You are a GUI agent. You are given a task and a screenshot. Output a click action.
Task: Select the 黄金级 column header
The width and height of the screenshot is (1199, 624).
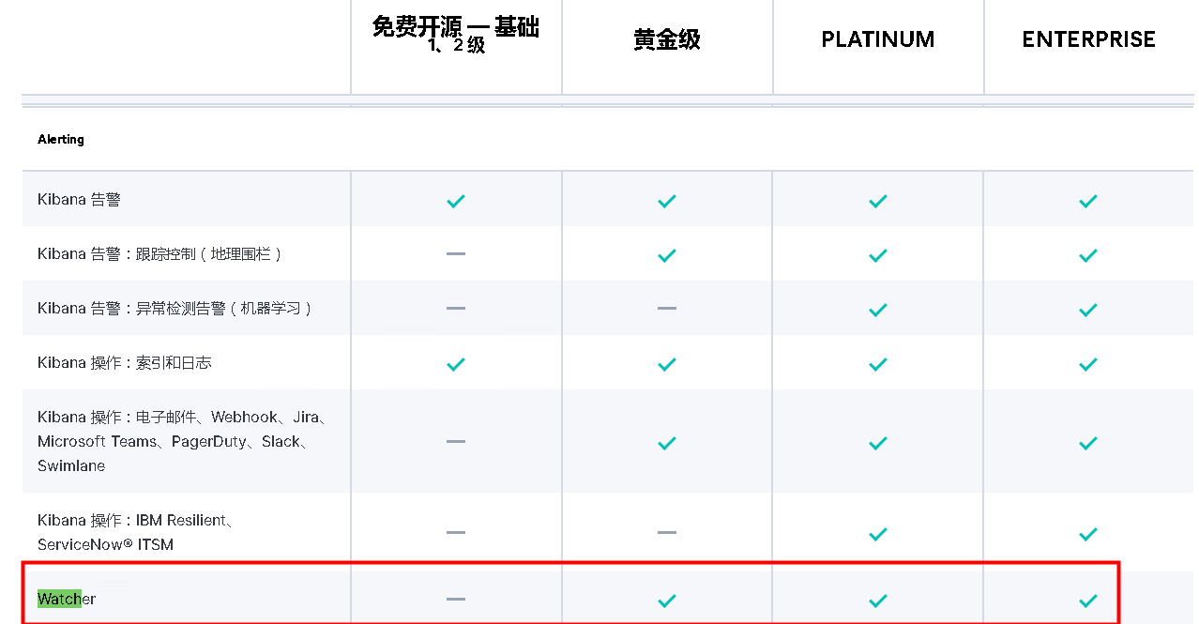(x=667, y=39)
